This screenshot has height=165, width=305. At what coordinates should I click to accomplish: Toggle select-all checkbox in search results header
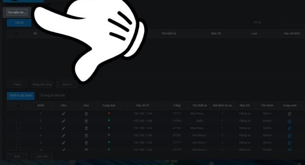point(16,34)
